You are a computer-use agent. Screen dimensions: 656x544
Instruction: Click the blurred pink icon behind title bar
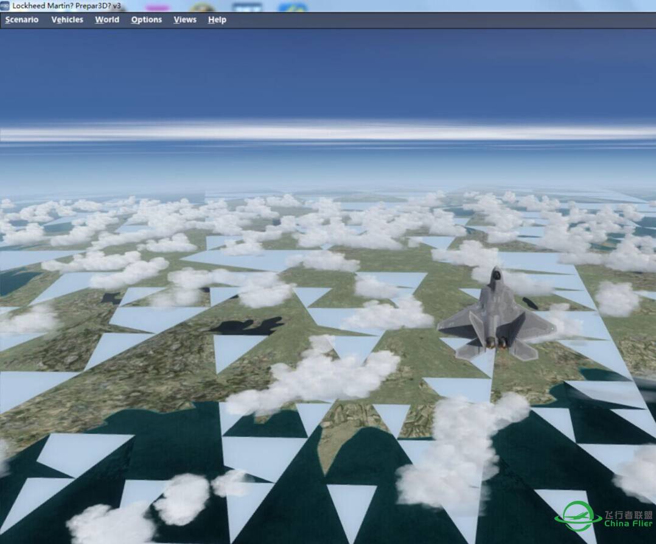tap(158, 7)
